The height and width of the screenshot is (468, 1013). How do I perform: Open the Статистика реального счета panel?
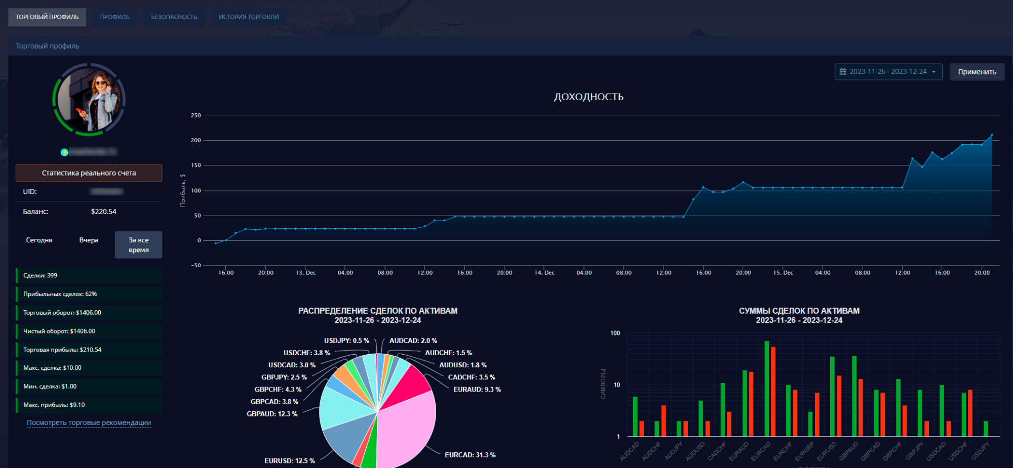click(x=89, y=173)
